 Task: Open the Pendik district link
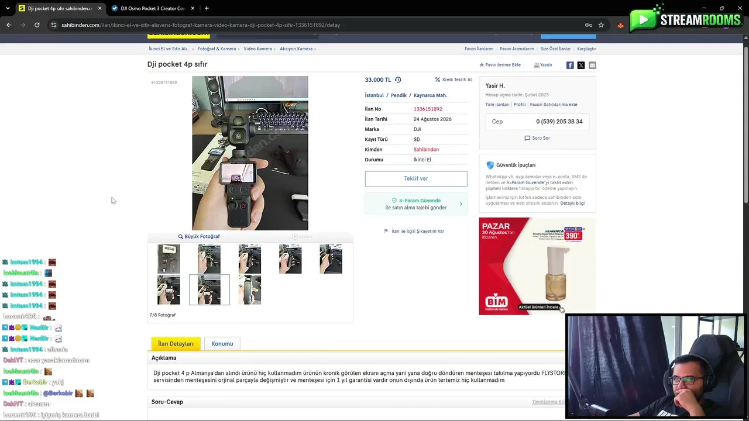tap(398, 95)
